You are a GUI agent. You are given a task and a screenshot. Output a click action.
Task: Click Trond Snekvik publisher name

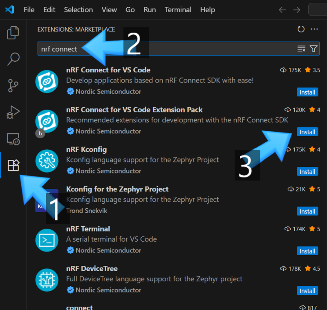(87, 211)
